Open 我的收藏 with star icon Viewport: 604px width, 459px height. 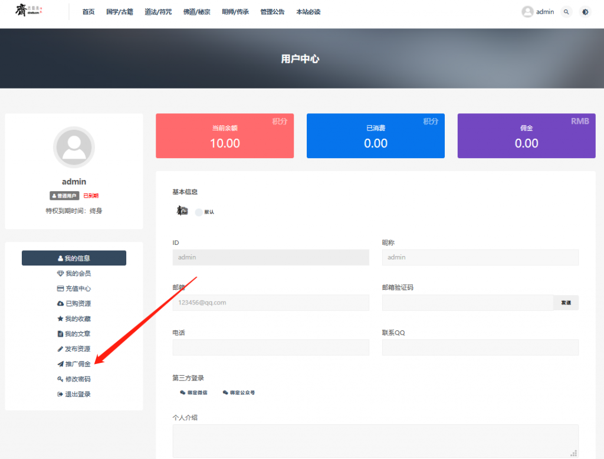pyautogui.click(x=74, y=319)
